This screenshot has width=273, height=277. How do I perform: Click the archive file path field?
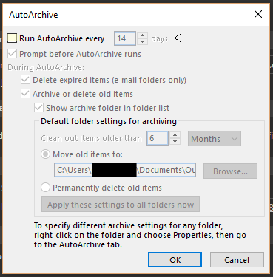click(x=125, y=170)
